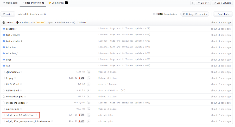Download README.md using its arrow icon
Viewport: 235px width, 127px height.
[88, 90]
